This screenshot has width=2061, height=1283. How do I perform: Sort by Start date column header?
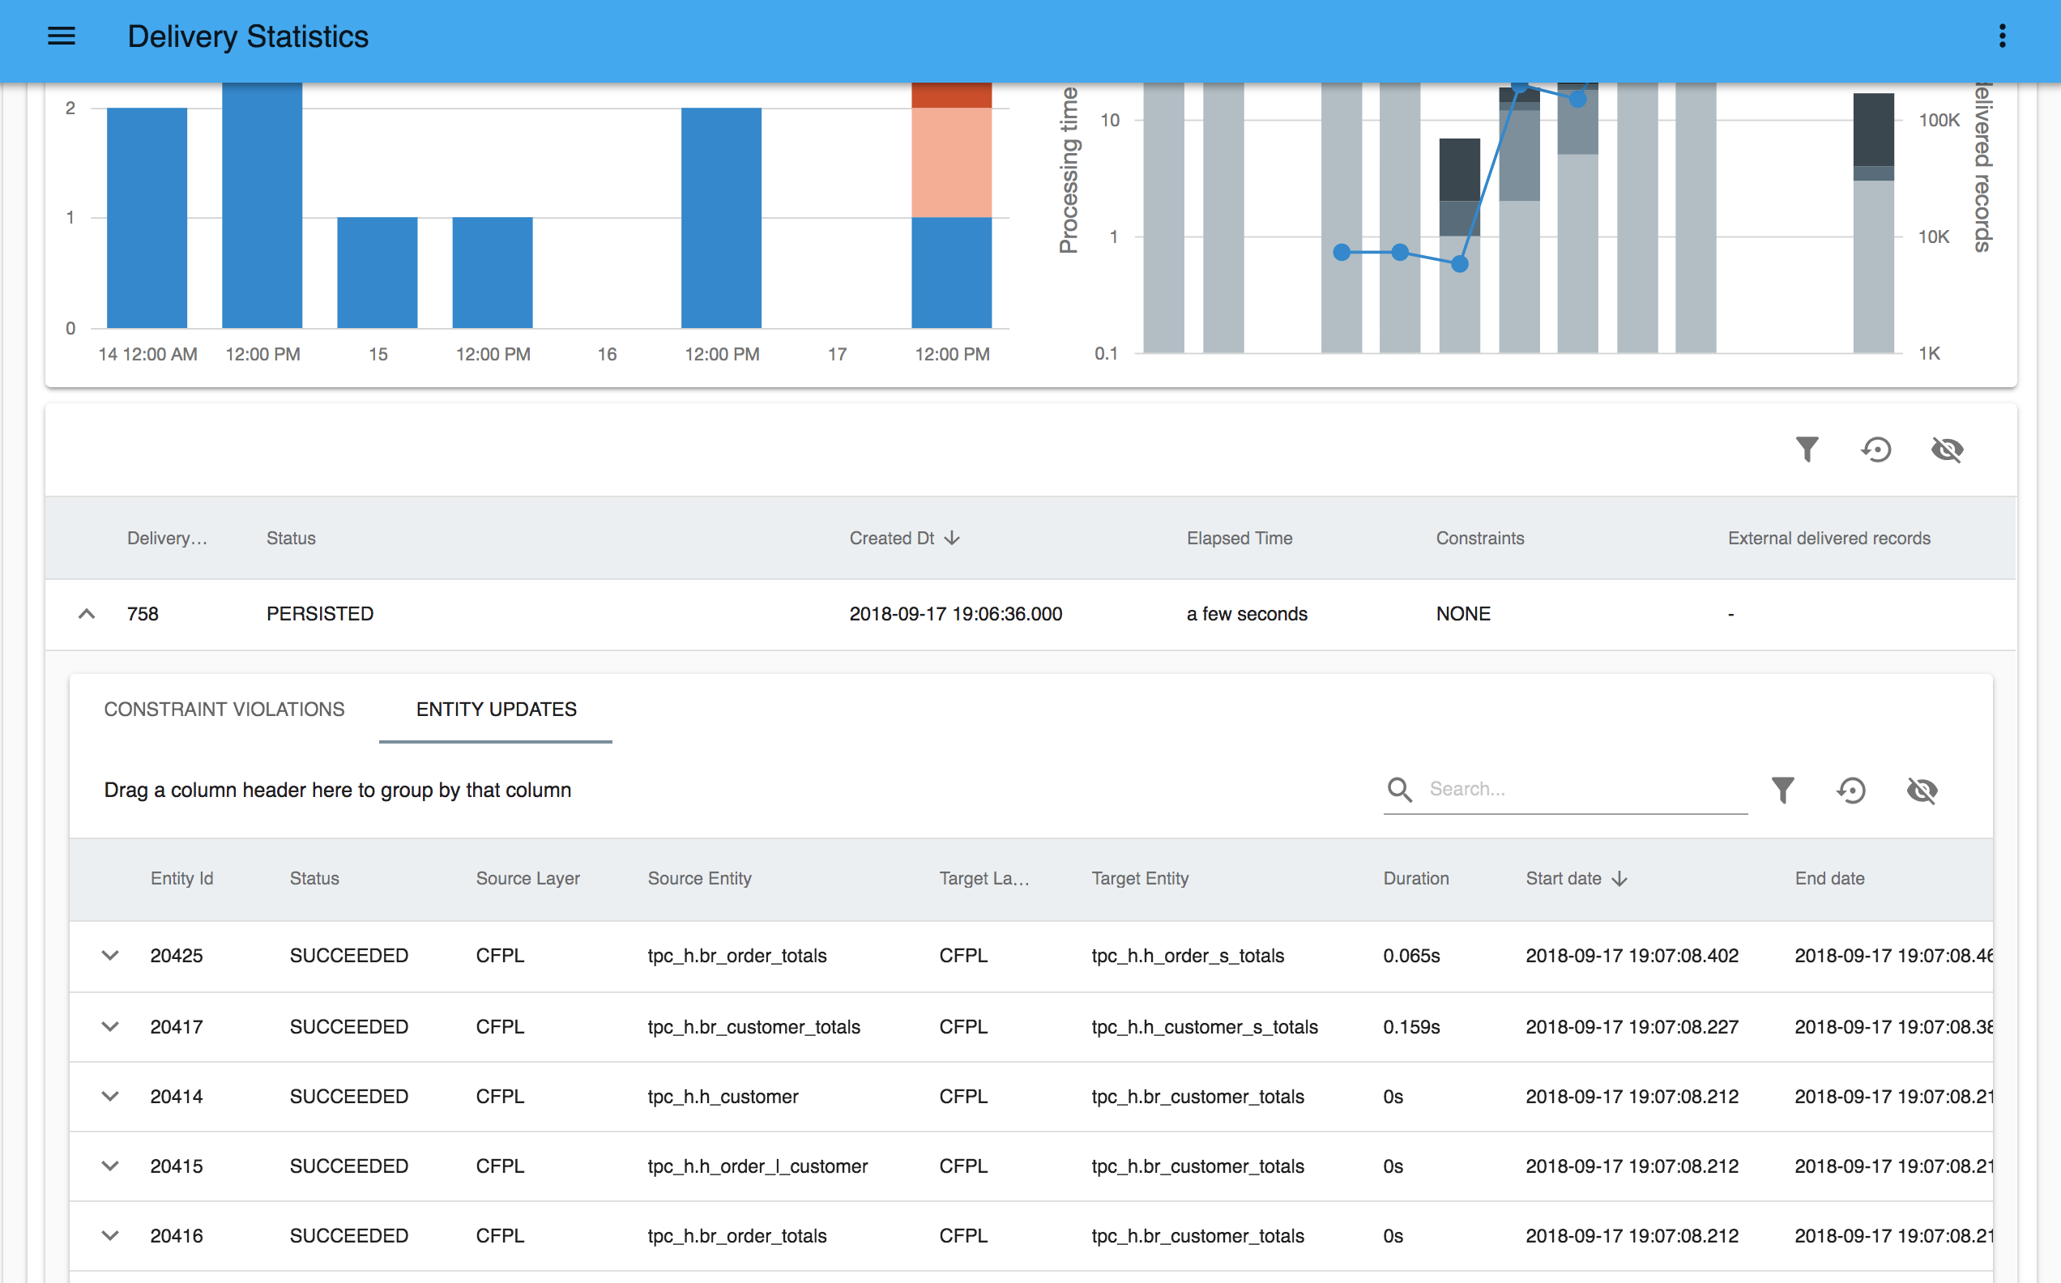(1563, 878)
